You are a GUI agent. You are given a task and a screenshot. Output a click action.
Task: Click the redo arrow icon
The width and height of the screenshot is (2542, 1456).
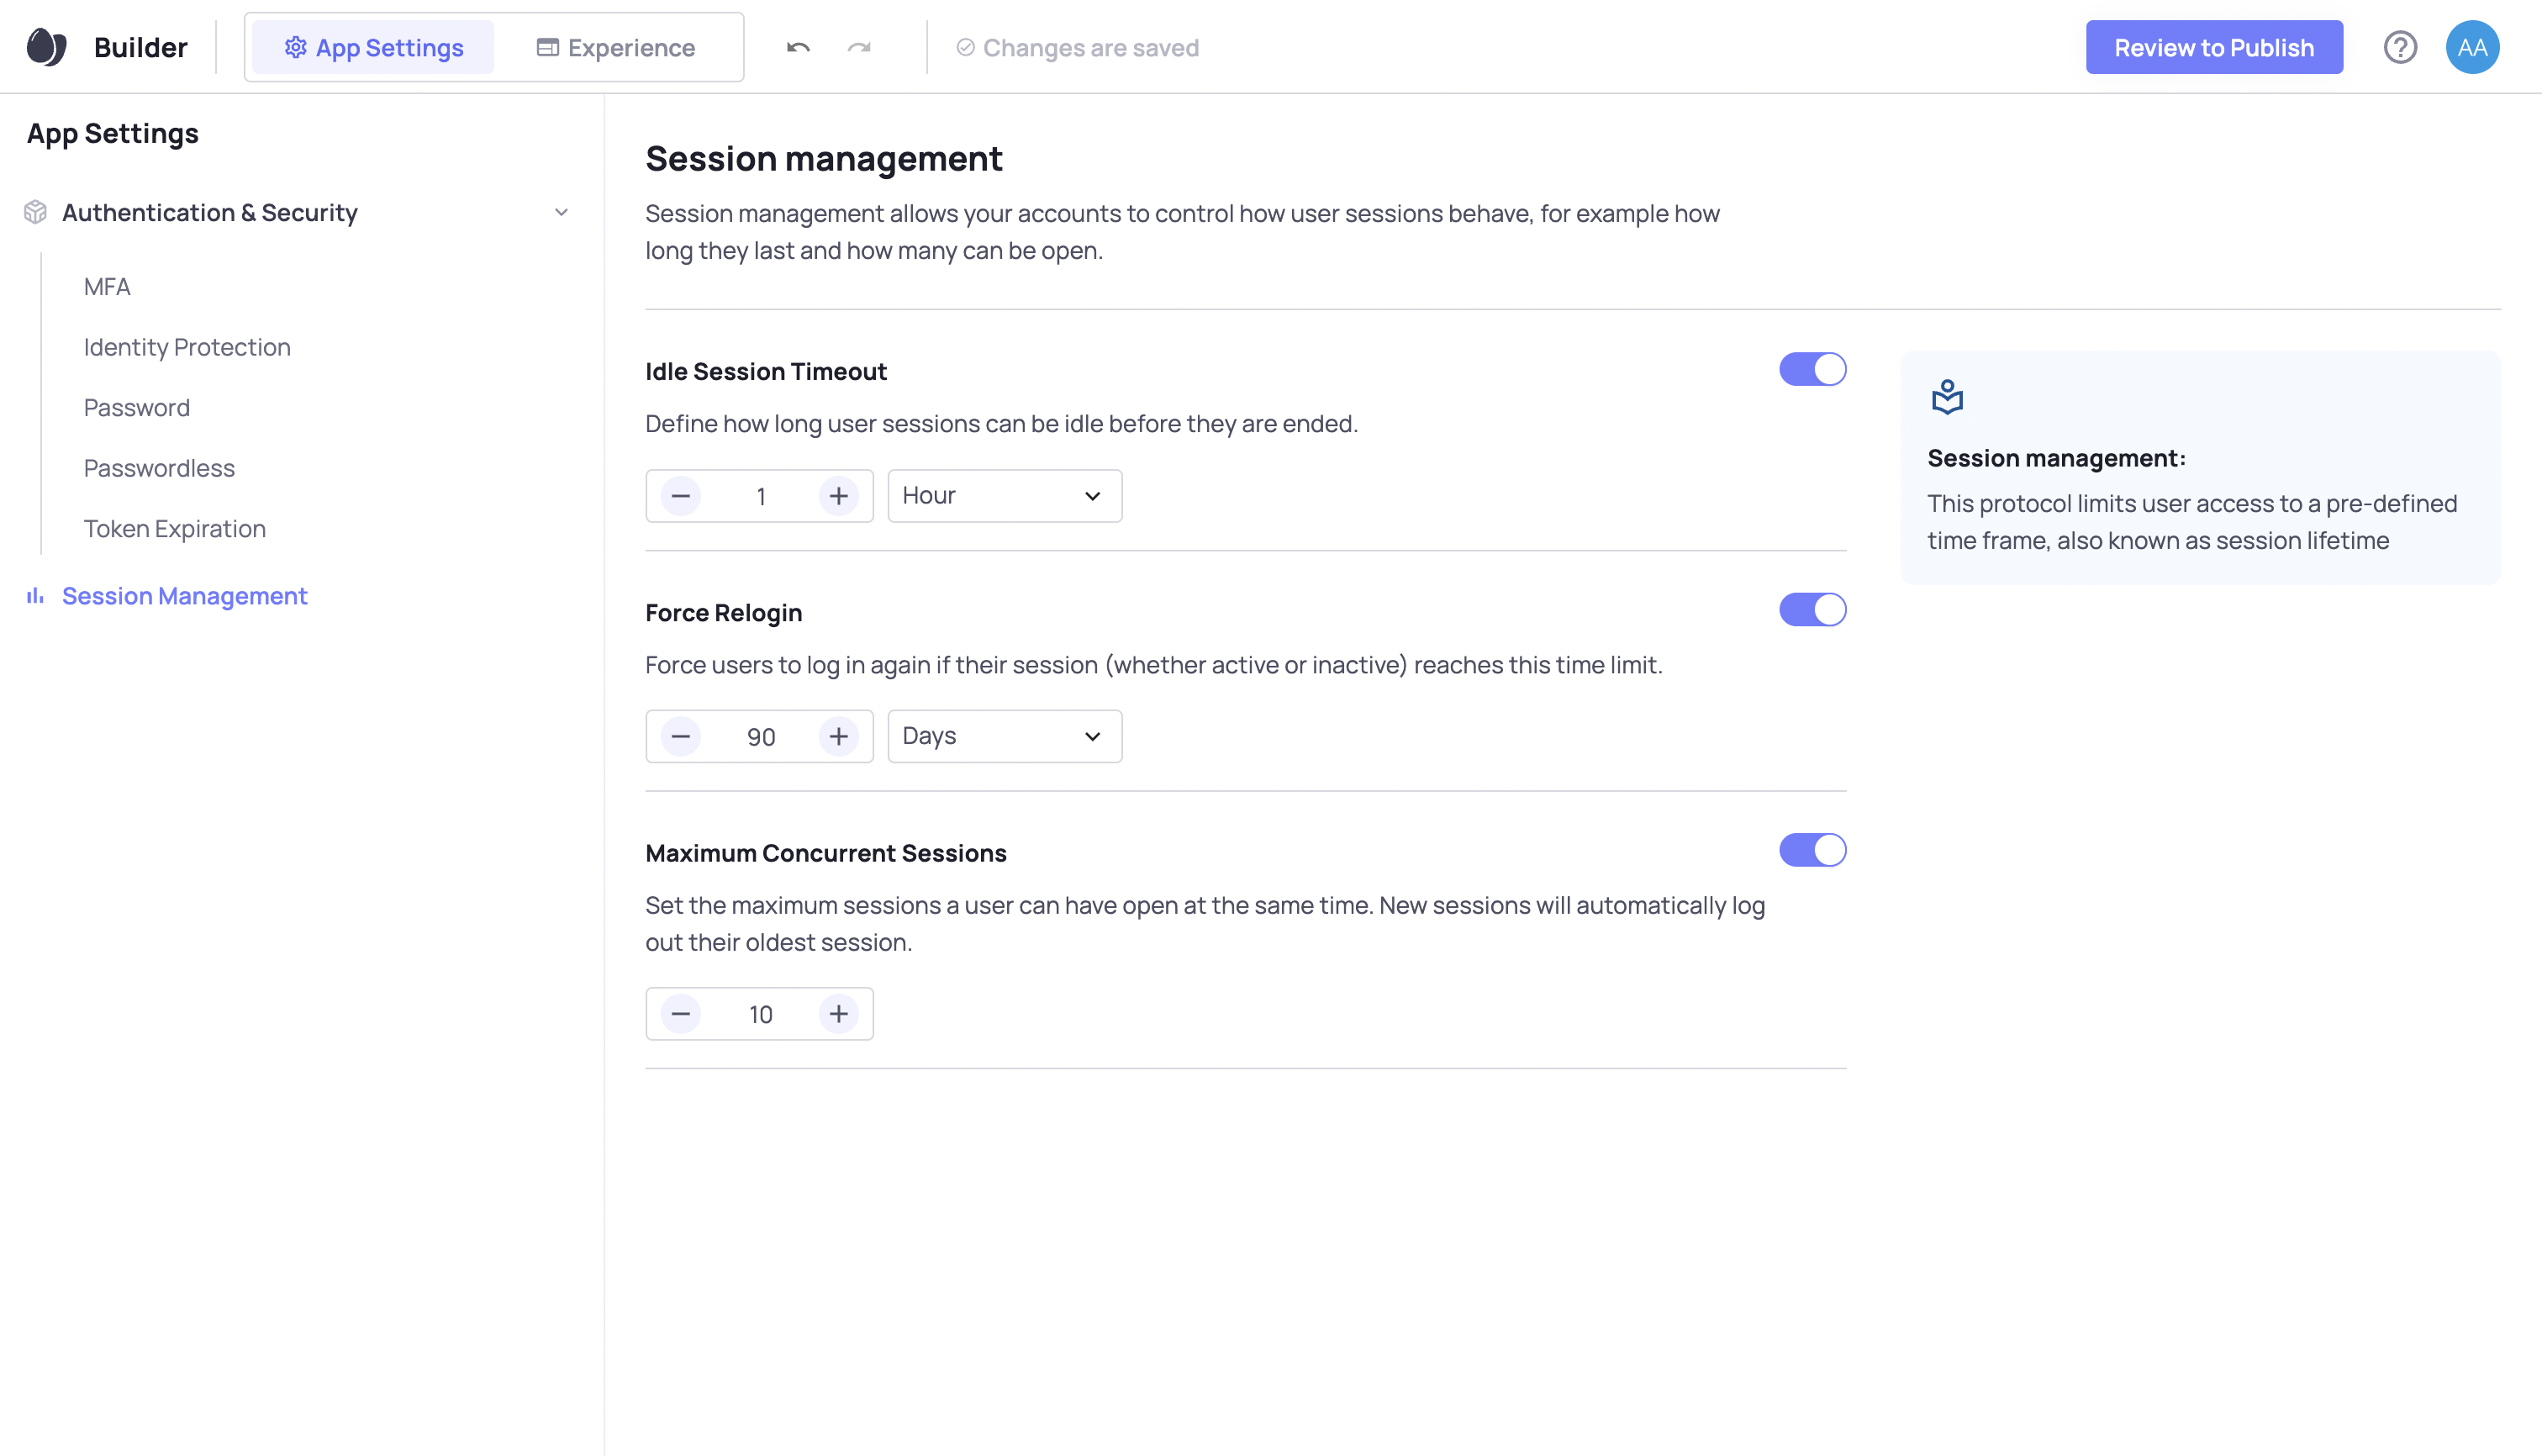(859, 47)
